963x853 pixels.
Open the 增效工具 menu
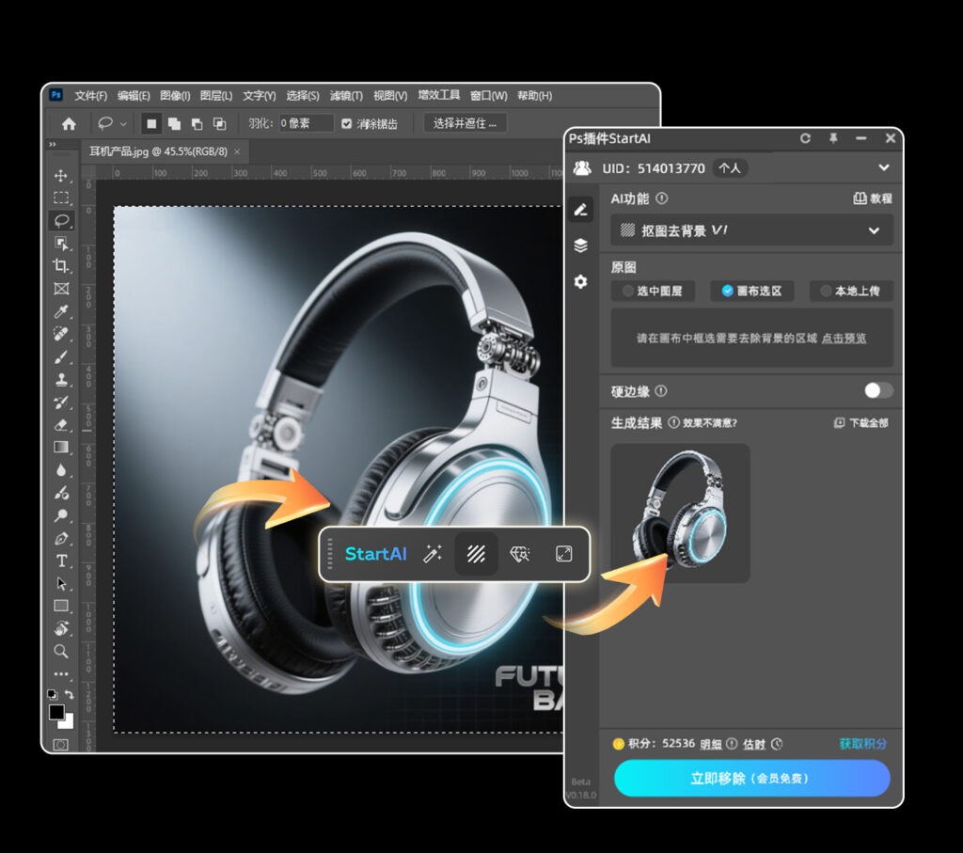point(439,95)
